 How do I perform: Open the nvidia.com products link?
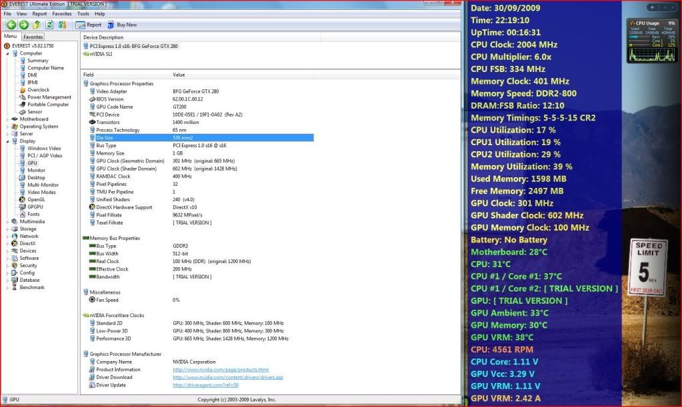point(221,370)
